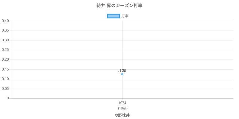
Task: Click the tick mark below the 1974 gridline
Action: (x=122, y=100)
